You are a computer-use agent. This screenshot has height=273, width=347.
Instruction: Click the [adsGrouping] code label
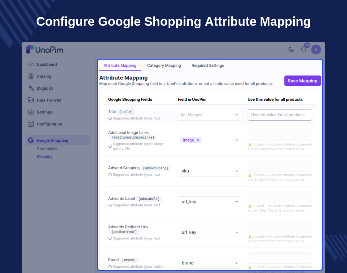tap(156, 168)
